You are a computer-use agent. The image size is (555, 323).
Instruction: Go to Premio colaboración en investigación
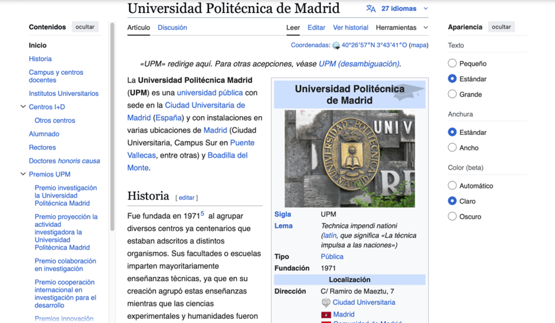[65, 265]
